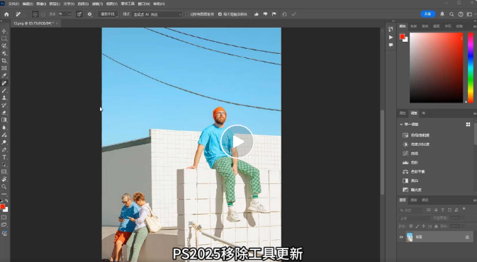Open the Actions panel play icon

click(x=391, y=37)
